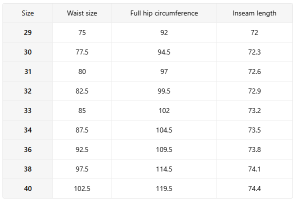This screenshot has width=296, height=199.
Task: Click inseam length value 72.3
Action: click(254, 52)
